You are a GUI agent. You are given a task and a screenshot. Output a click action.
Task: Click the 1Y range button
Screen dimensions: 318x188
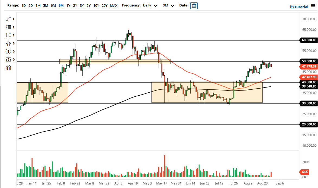tap(68, 5)
